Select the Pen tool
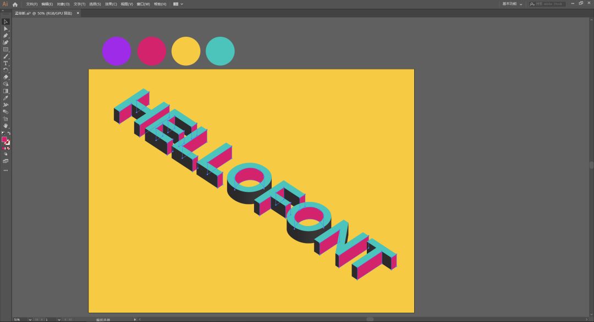594x322 pixels. click(5, 36)
